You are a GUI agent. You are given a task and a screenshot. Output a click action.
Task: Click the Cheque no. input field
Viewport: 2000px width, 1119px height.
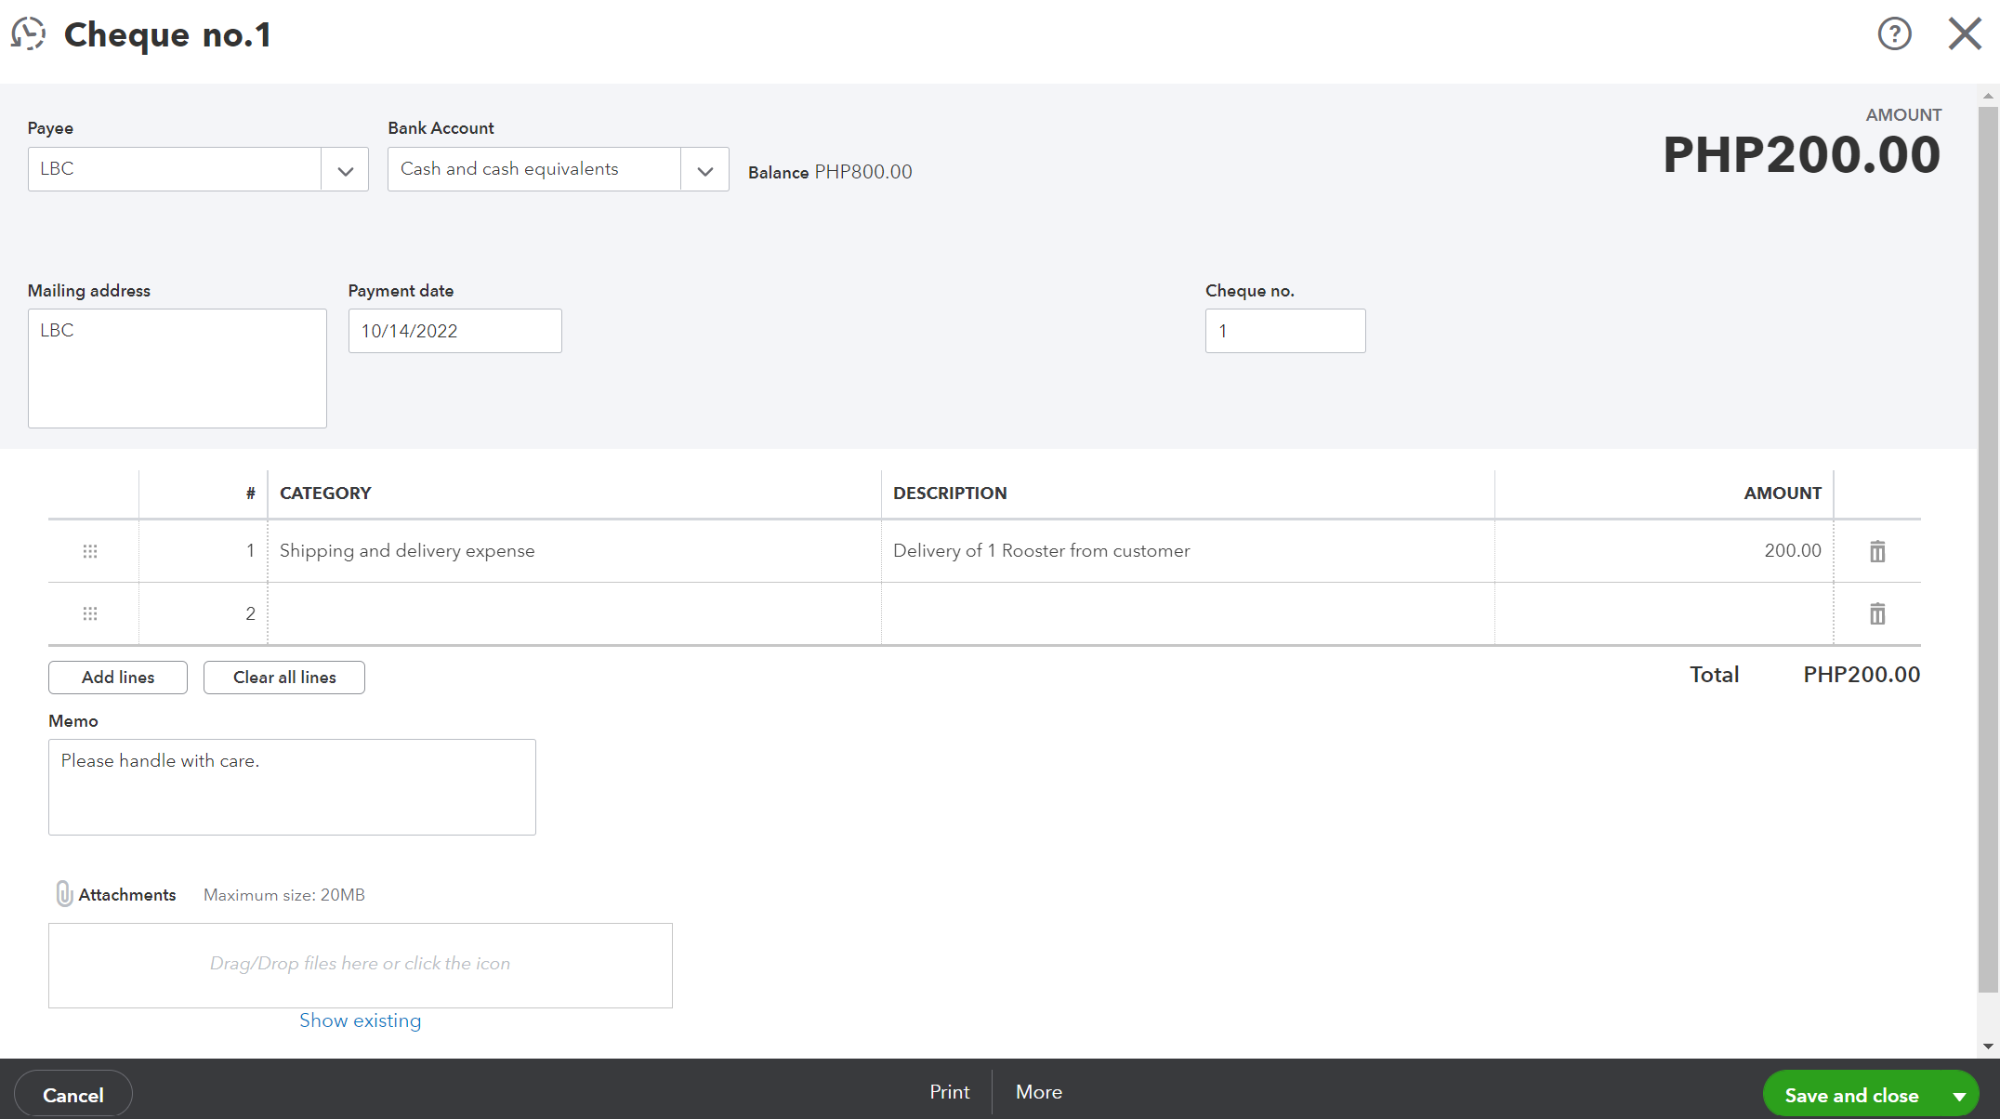pyautogui.click(x=1284, y=331)
